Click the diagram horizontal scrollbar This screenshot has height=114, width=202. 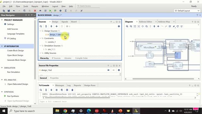163,79
